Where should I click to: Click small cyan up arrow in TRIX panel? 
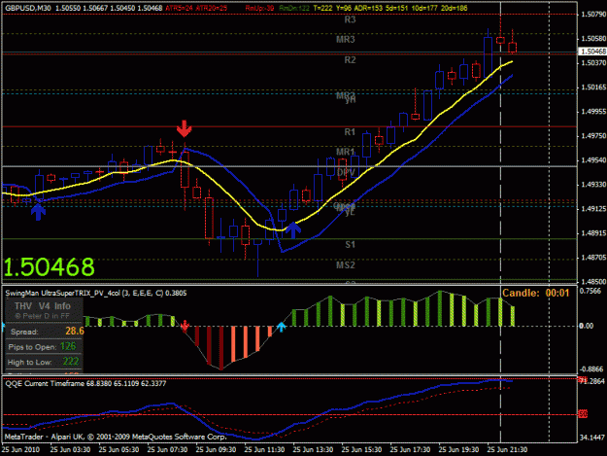coord(282,328)
